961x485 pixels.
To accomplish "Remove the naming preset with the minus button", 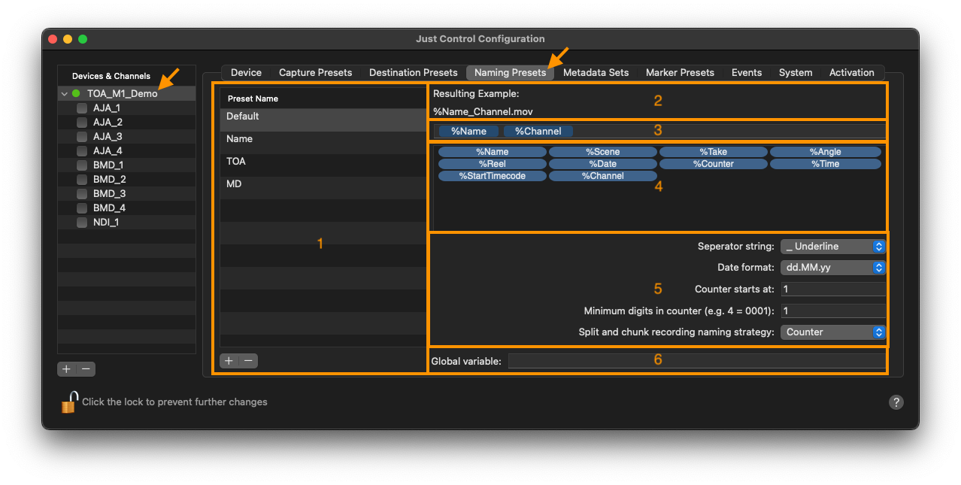I will 249,361.
